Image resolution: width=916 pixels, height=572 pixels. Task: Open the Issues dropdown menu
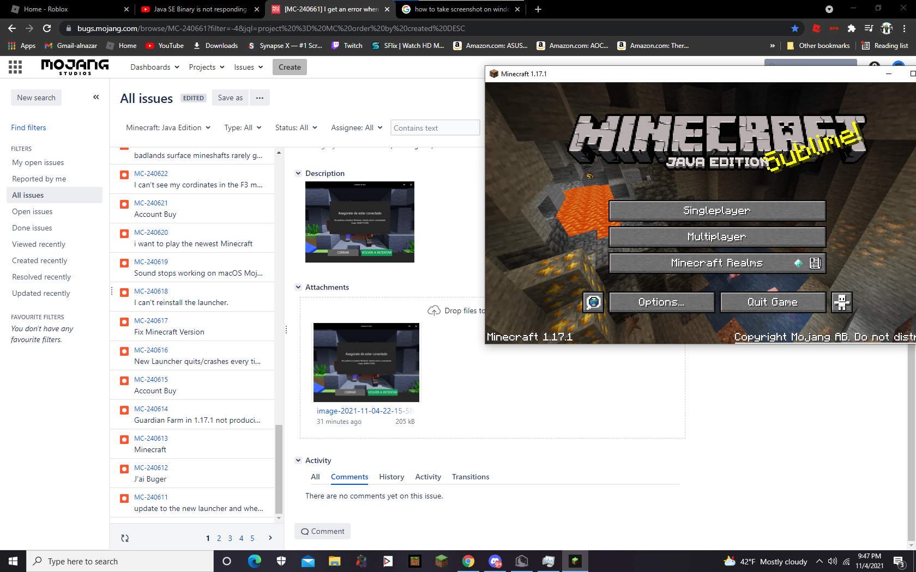(x=249, y=67)
